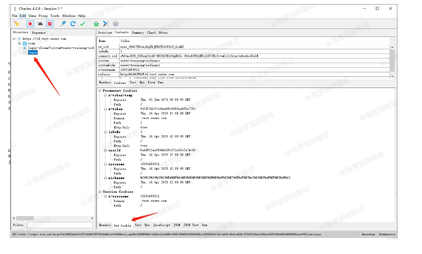Viewport: 422px width, 254px height.
Task: Click the Value column header
Action: (254, 41)
